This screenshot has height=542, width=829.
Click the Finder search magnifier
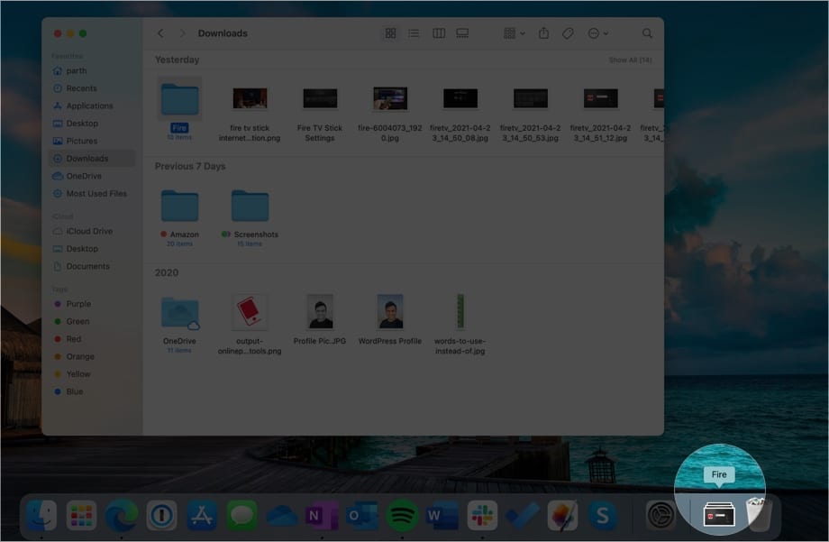[x=647, y=33]
